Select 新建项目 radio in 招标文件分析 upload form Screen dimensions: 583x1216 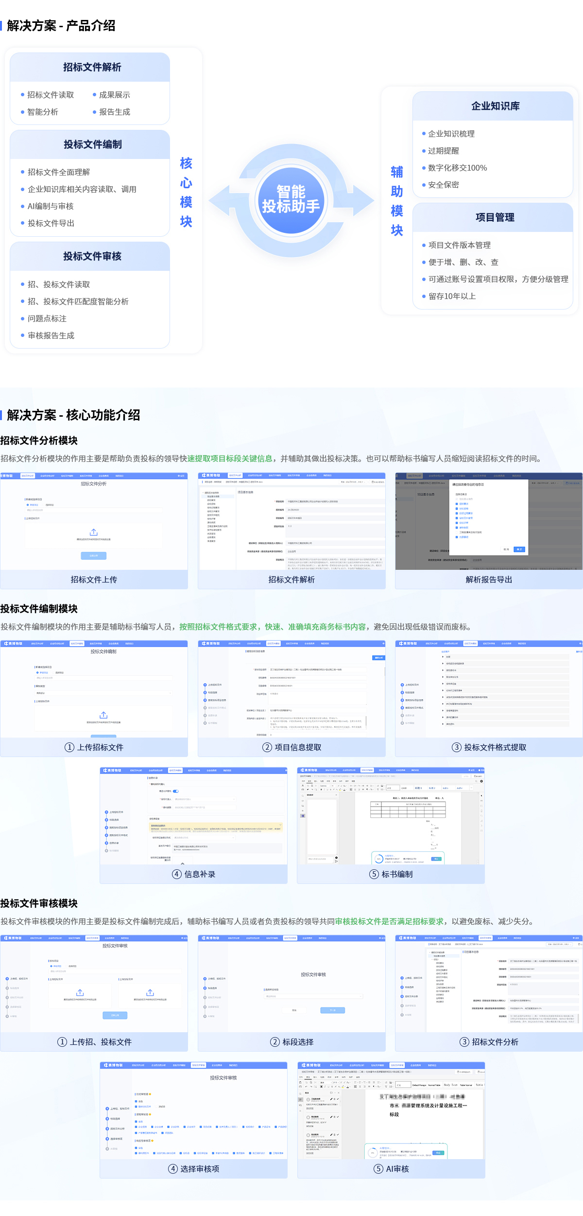point(28,505)
